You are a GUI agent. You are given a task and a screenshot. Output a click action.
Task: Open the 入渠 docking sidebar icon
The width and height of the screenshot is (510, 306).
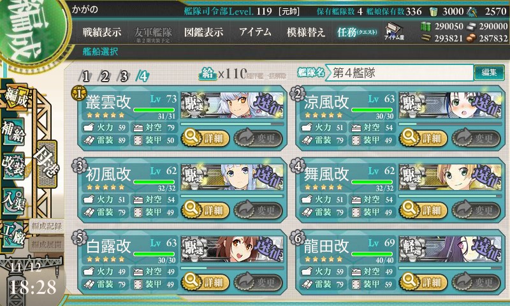pyautogui.click(x=13, y=201)
